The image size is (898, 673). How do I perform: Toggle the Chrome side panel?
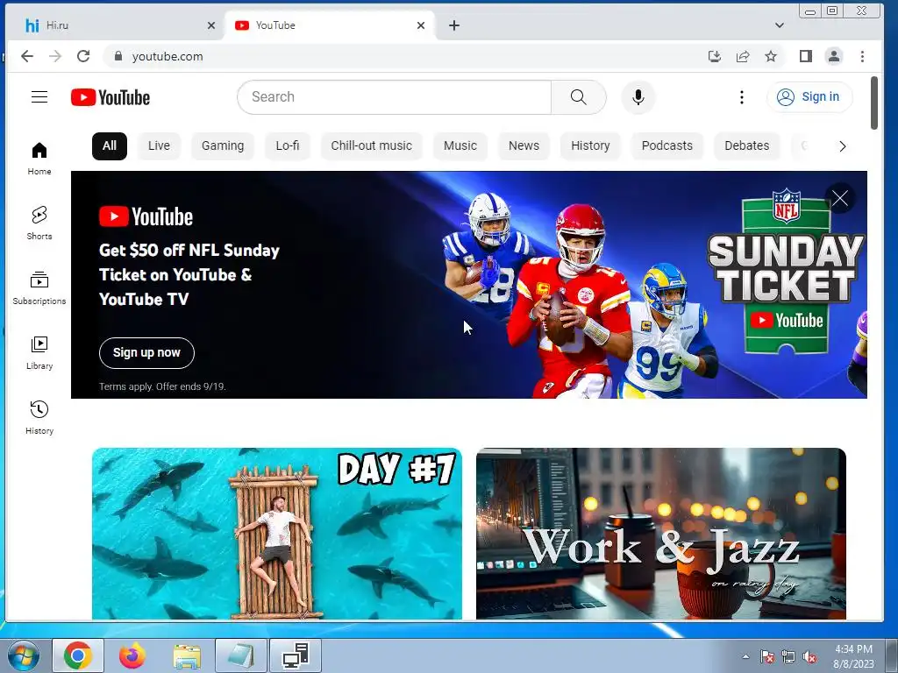click(806, 56)
